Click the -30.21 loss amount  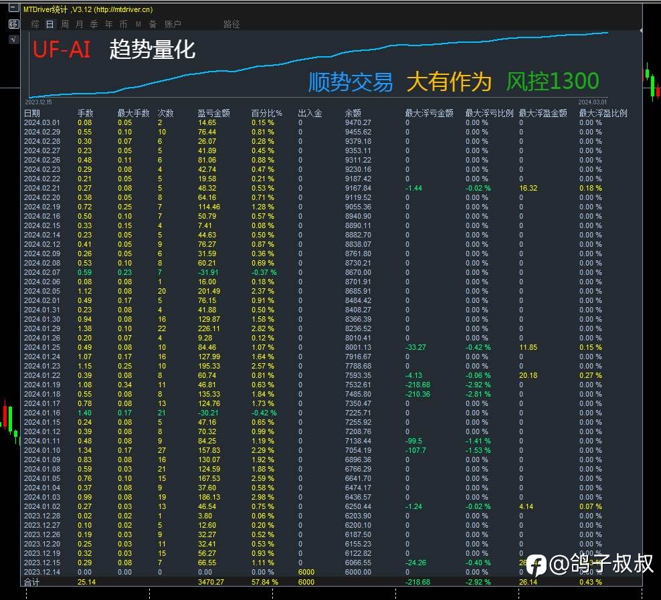click(x=208, y=413)
